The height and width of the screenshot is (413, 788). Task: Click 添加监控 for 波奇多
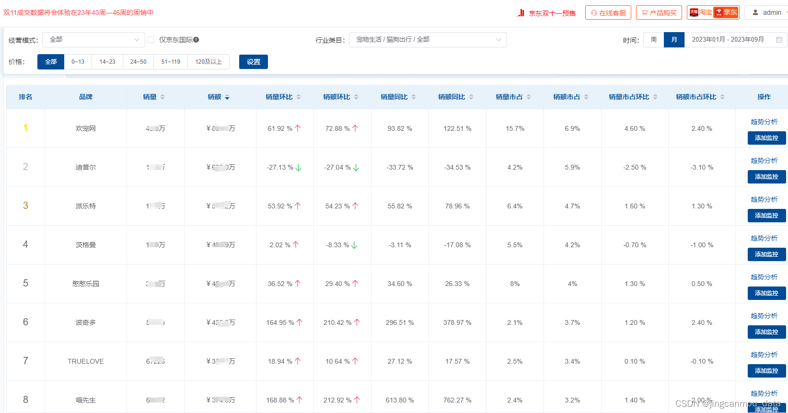pyautogui.click(x=766, y=332)
